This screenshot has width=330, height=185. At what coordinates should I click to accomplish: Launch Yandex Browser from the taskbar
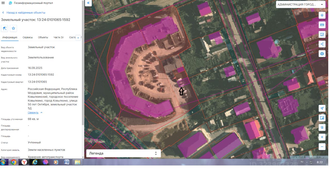(x=24, y=162)
